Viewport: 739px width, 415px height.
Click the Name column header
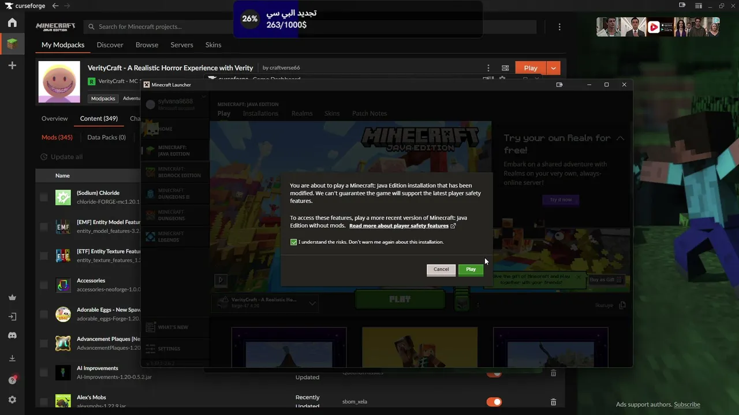pos(62,176)
